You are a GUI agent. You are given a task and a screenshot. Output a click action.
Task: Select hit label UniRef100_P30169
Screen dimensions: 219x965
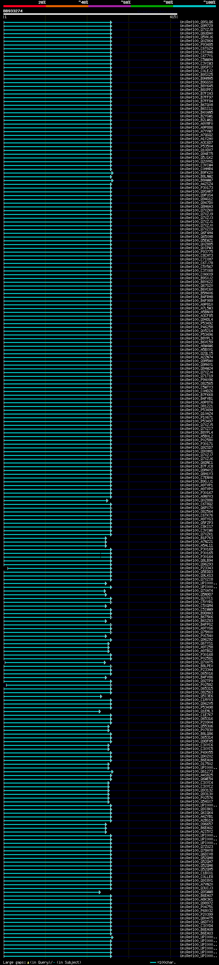coord(196,549)
